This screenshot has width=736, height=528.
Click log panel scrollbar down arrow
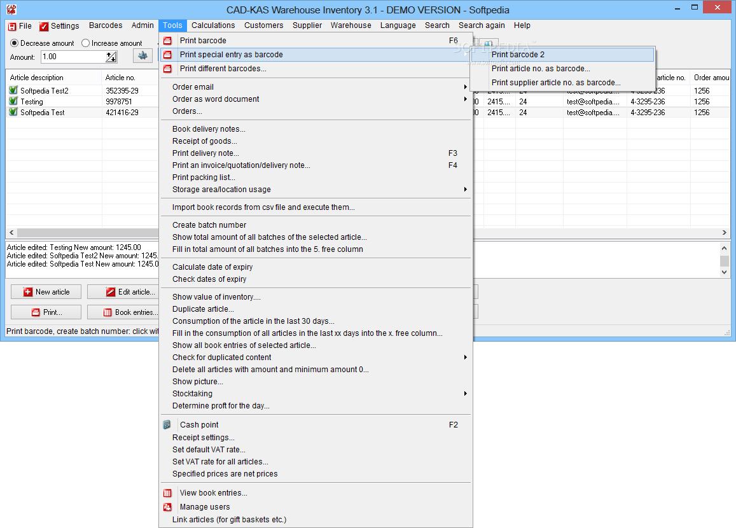click(725, 272)
